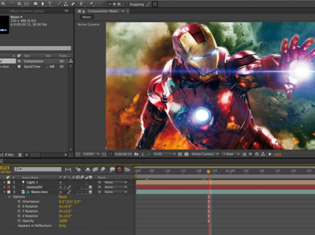The width and height of the screenshot is (315, 235).
Task: Toggle hide shy layers icon
Action: pos(88,170)
